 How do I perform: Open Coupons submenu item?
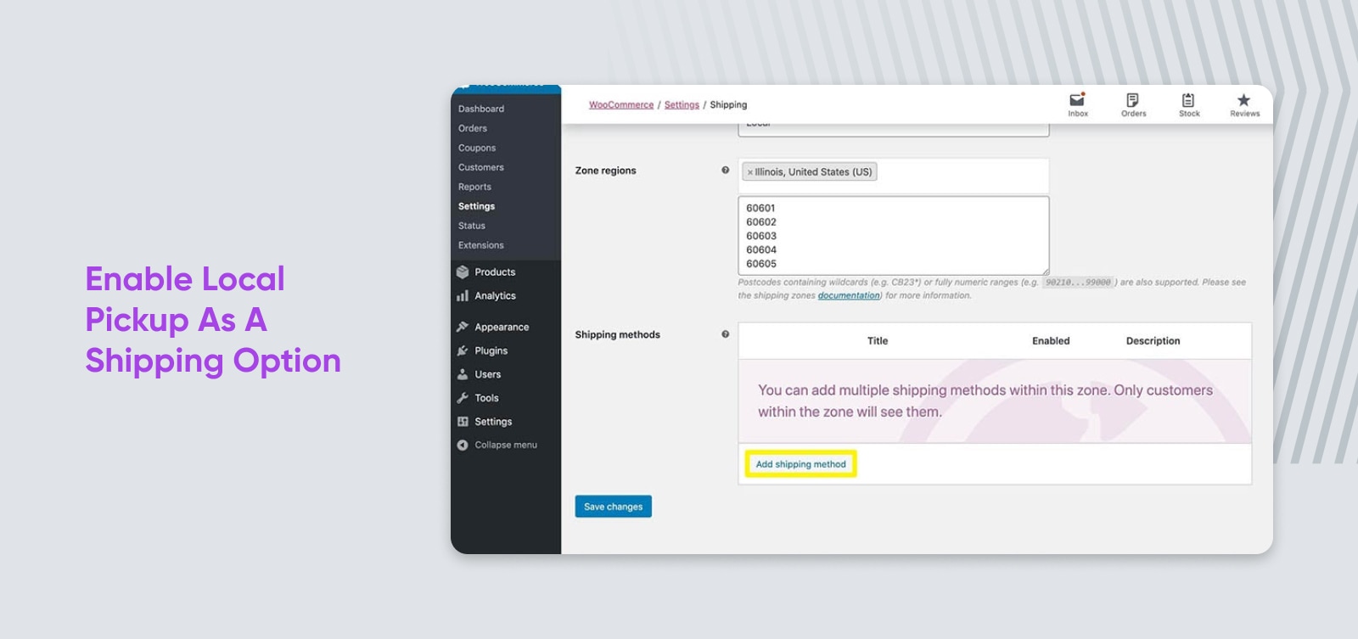pos(477,148)
